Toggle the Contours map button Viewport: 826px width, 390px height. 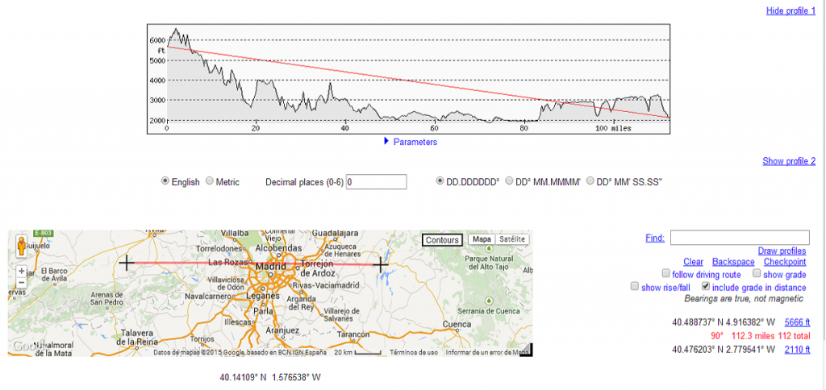[441, 240]
